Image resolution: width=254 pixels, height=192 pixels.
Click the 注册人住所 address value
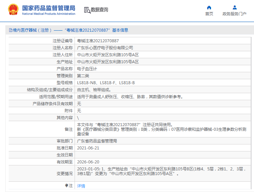[108, 55]
